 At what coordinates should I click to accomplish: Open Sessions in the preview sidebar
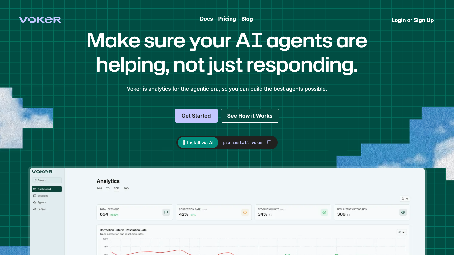pyautogui.click(x=47, y=196)
